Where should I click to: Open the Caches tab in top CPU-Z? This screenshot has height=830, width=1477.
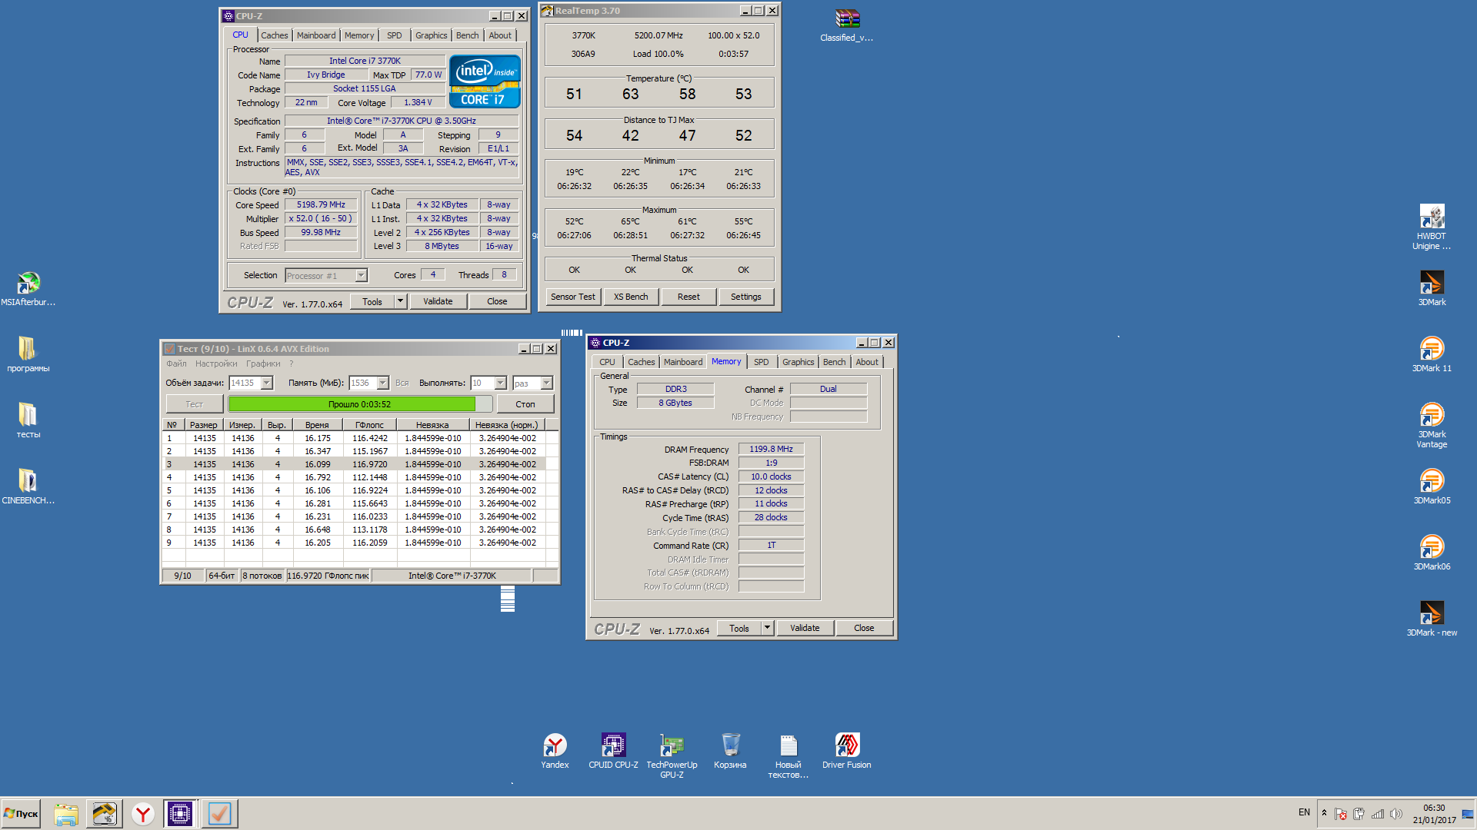click(x=274, y=35)
